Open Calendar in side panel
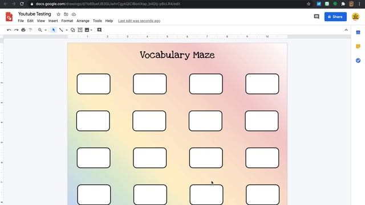Screen dimensions: 365x205 click(358, 32)
